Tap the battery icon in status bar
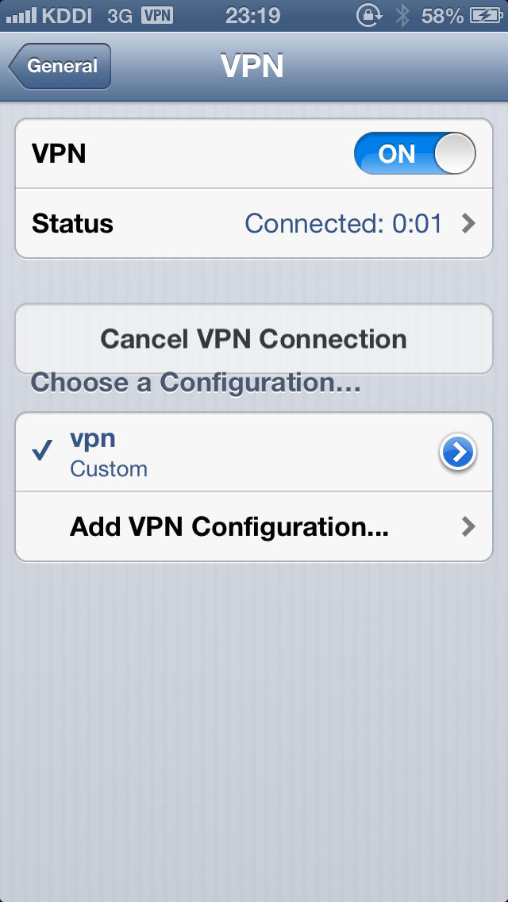508x902 pixels. coord(487,16)
